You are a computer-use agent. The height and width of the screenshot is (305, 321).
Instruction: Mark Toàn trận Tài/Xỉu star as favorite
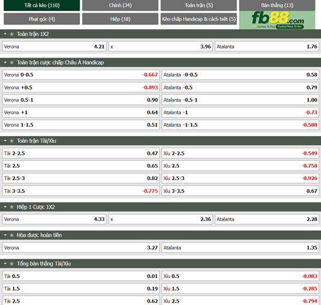pos(12,141)
